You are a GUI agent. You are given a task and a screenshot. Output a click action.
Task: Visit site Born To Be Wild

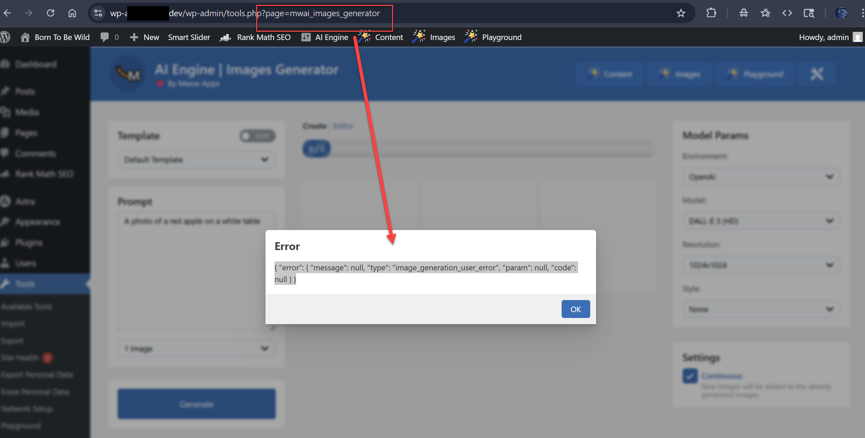point(55,37)
